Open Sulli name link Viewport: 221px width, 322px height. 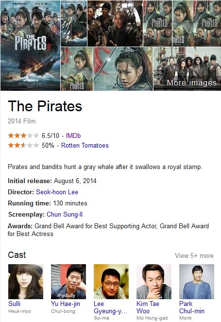(x=15, y=304)
